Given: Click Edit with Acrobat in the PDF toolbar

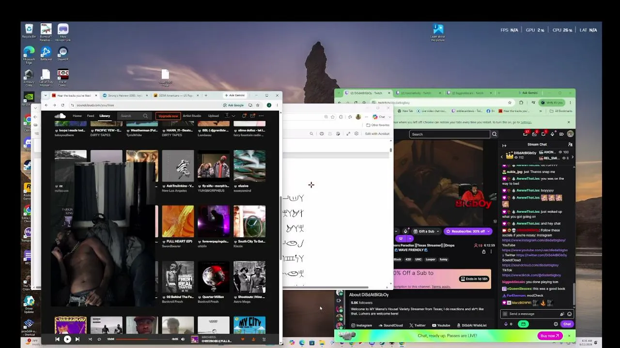Looking at the screenshot, I should [377, 134].
